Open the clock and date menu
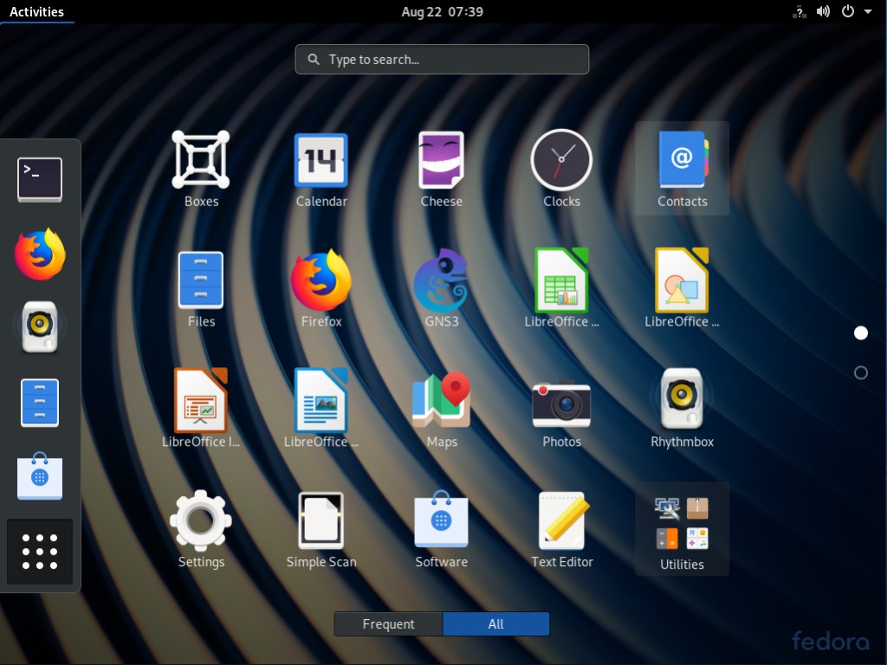 pyautogui.click(x=442, y=12)
